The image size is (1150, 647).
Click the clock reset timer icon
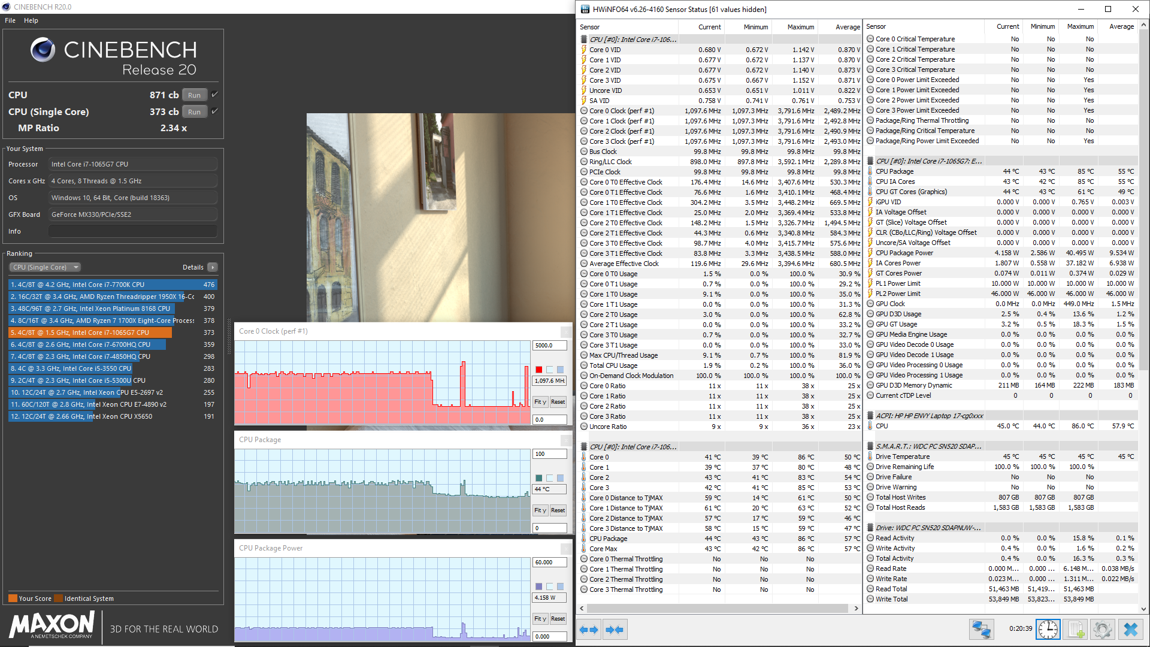tap(1048, 630)
